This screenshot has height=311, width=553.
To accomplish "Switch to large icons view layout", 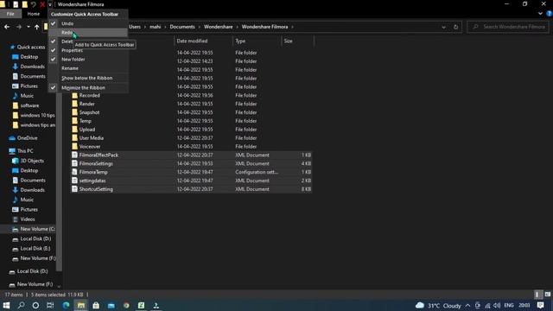I will tap(547, 295).
